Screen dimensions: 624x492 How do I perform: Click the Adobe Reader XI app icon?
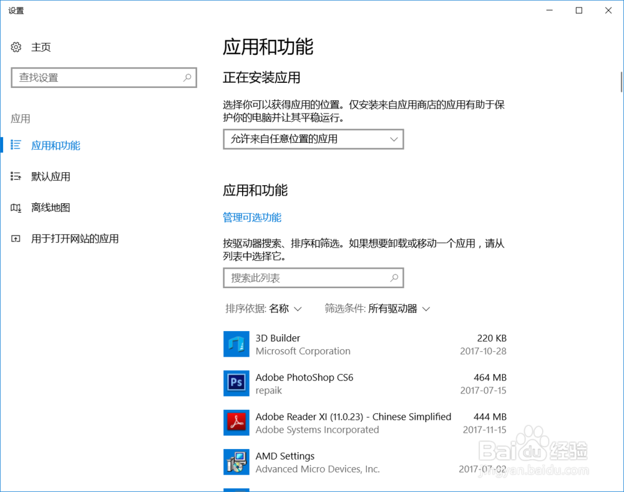click(236, 423)
